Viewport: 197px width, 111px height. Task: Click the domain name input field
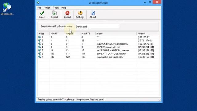click(x=98, y=27)
